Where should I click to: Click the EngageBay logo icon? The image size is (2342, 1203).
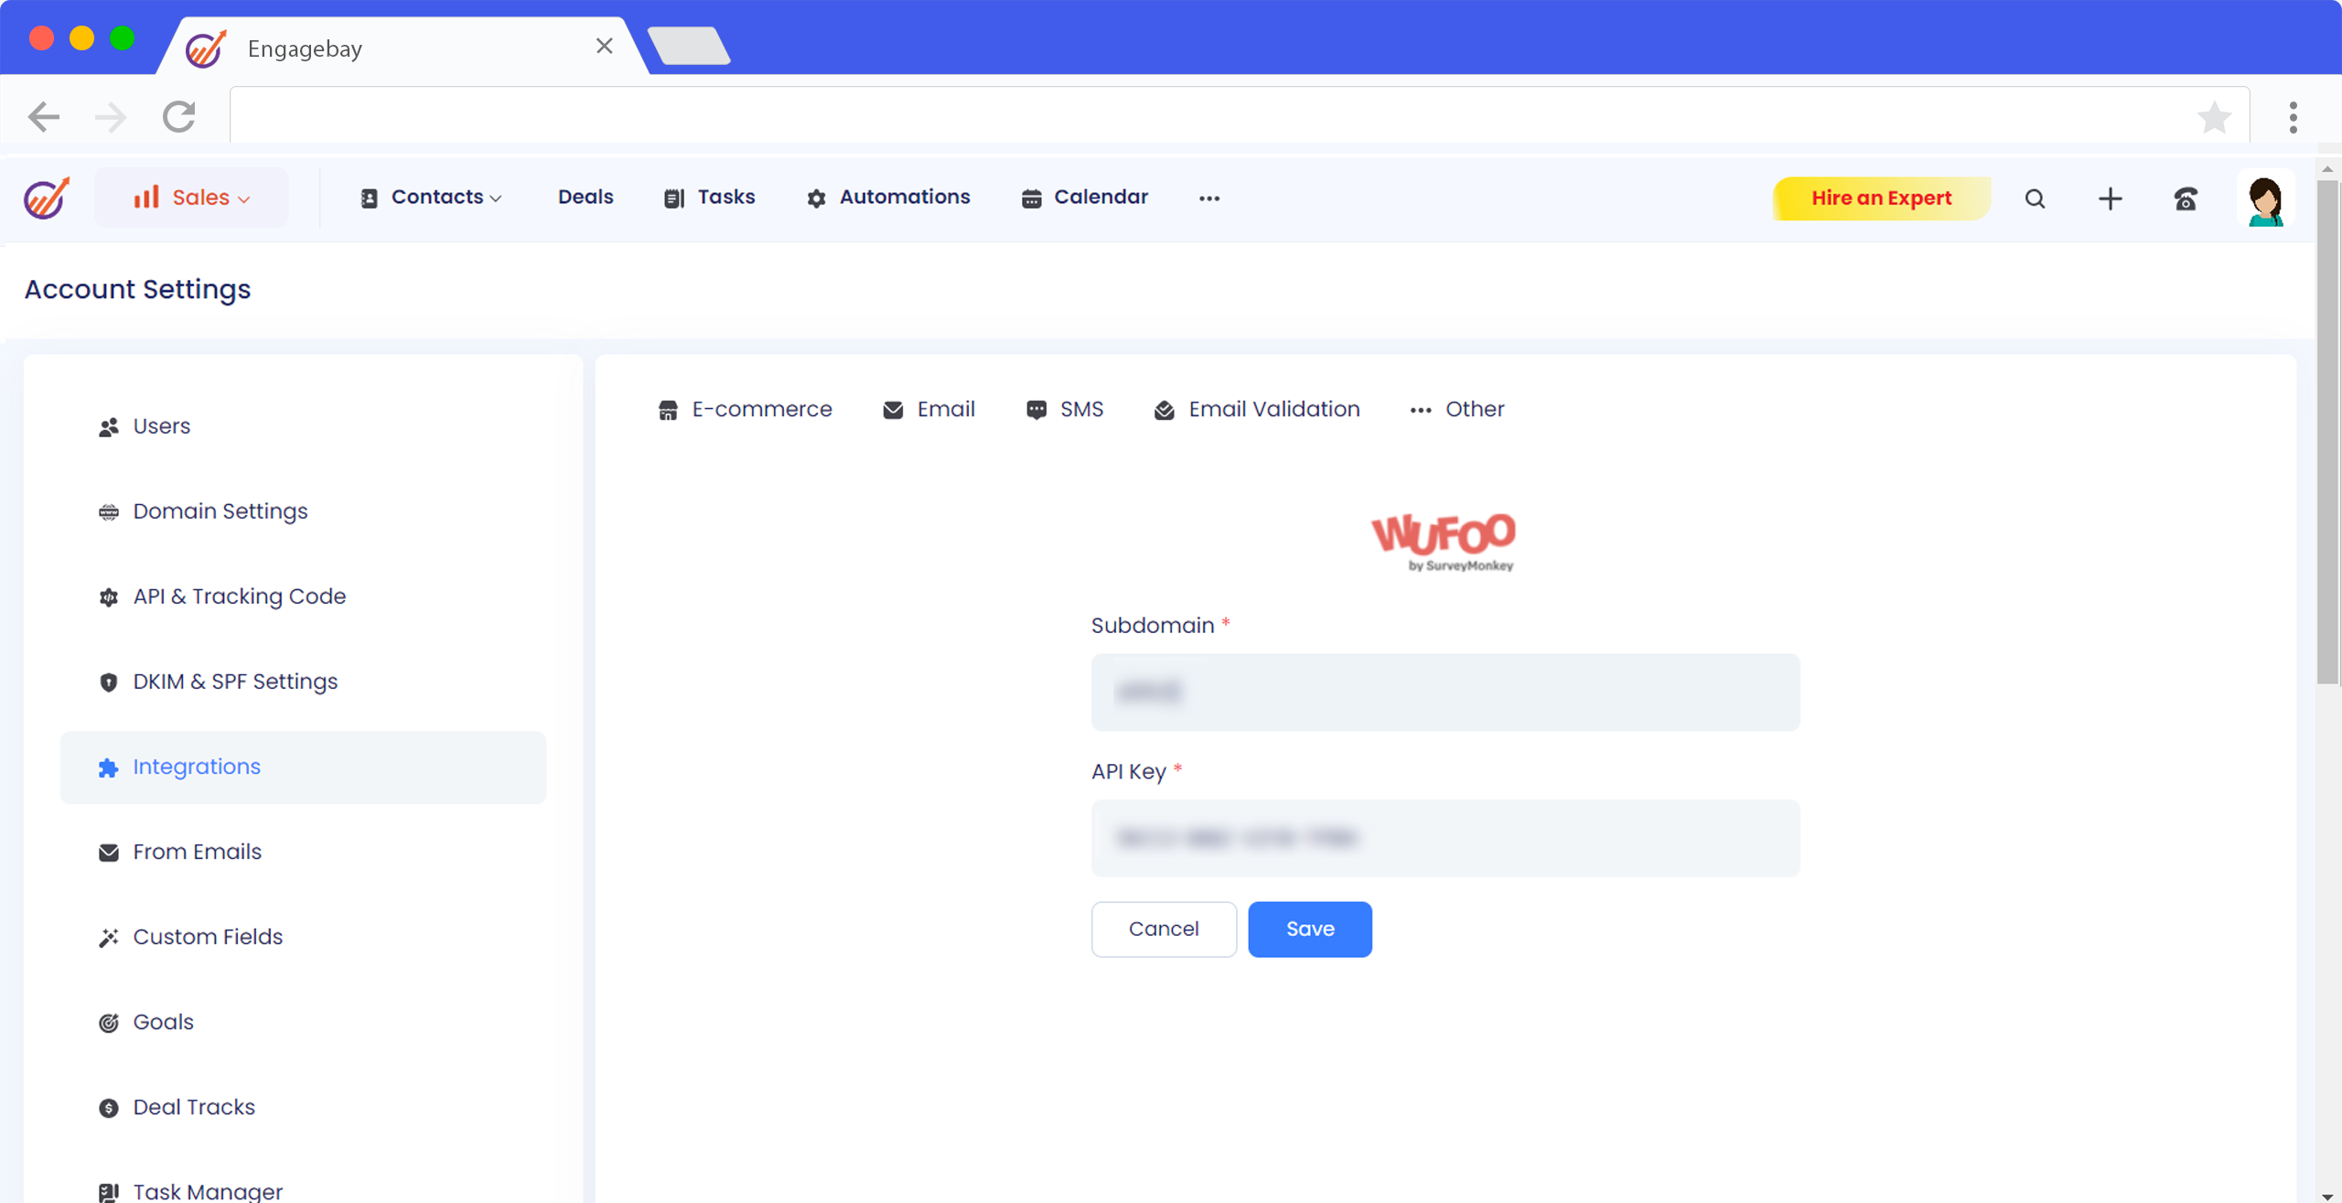coord(46,198)
